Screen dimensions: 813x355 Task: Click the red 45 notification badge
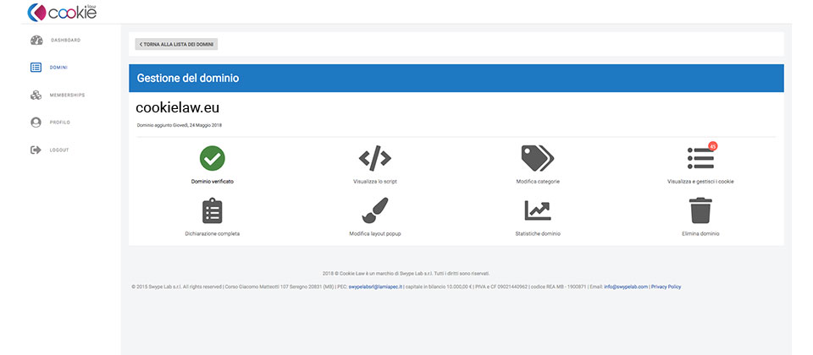(x=712, y=146)
